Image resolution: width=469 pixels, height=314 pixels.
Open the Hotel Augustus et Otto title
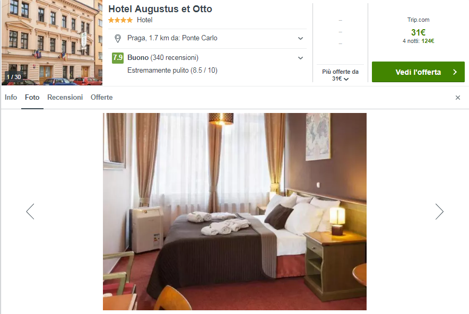[160, 9]
